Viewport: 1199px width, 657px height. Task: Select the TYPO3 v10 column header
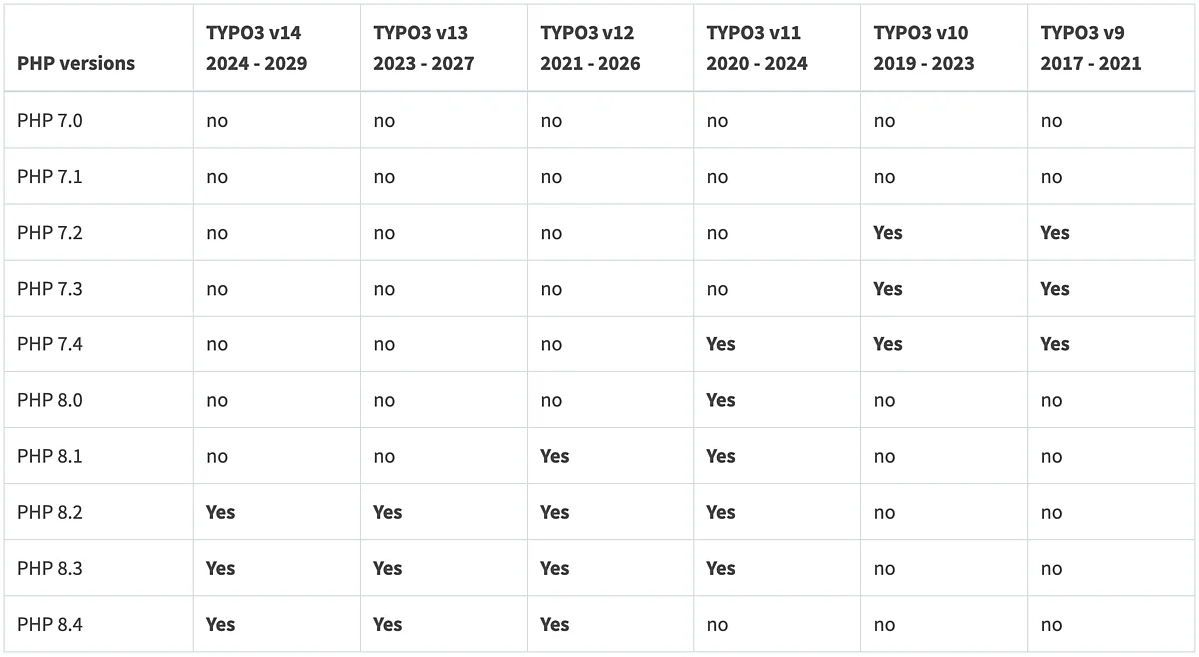[923, 48]
